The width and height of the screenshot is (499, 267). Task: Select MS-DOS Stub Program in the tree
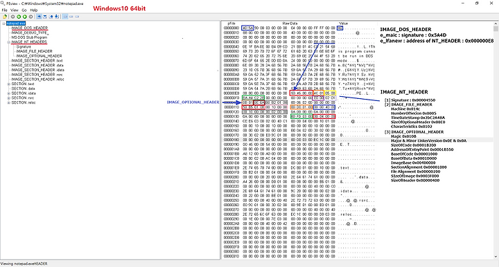(x=29, y=37)
